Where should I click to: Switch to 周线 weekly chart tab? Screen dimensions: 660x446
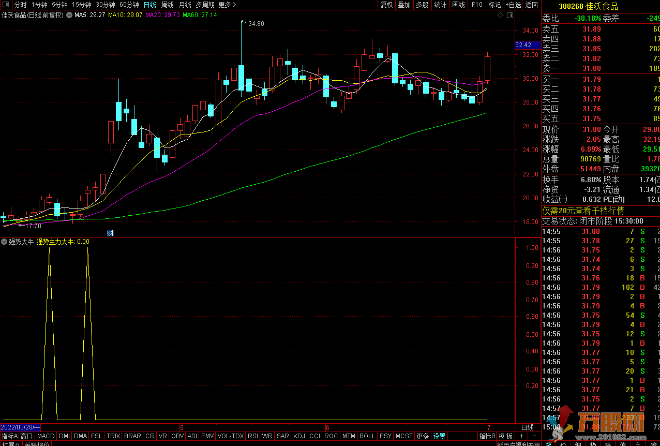coord(168,5)
